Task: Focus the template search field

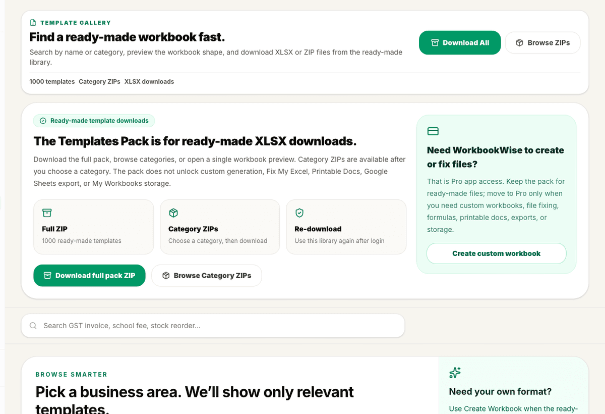Action: [x=213, y=326]
